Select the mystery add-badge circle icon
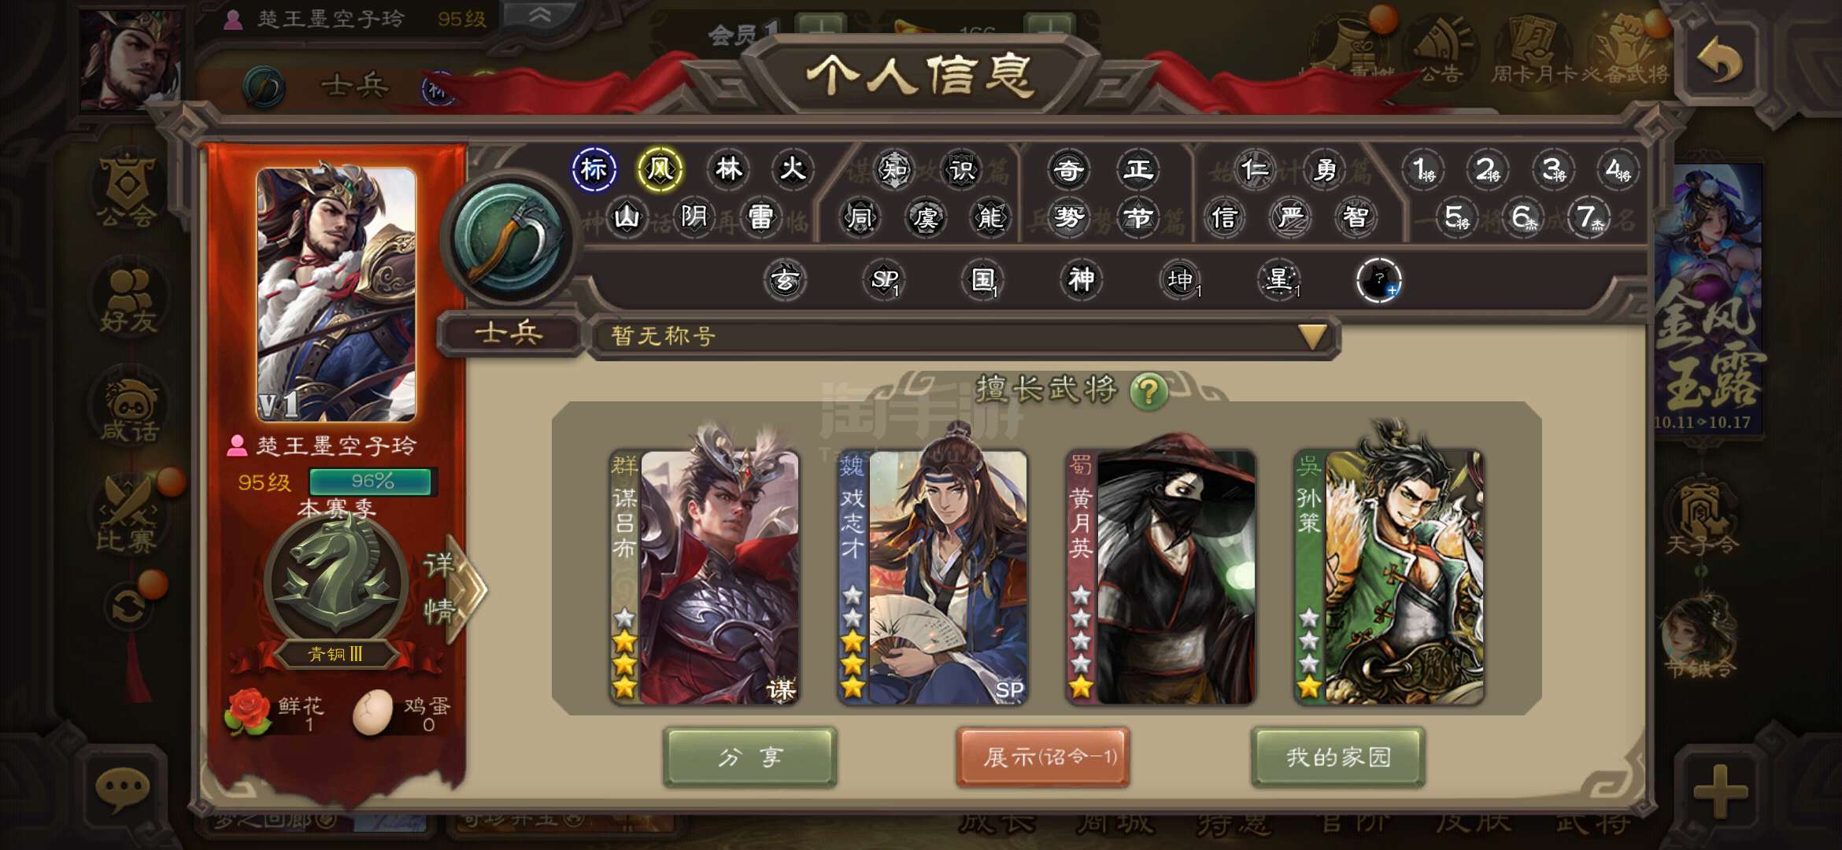 click(x=1378, y=280)
